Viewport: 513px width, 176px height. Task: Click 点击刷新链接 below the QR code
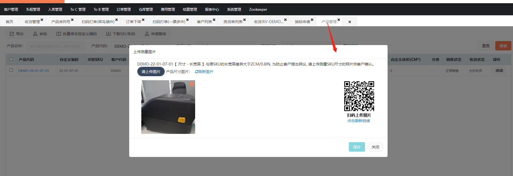point(359,121)
